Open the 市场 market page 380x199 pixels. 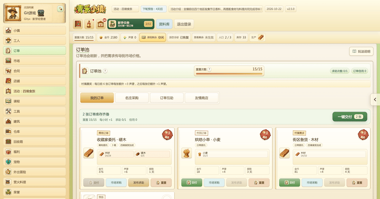pos(35,61)
